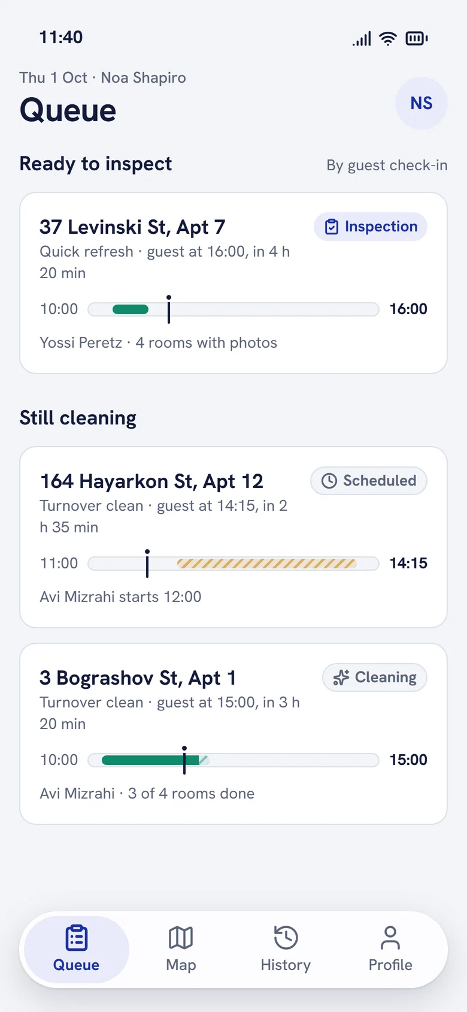Open the 164 Hayarkon St, Apt 12 card
The image size is (467, 1012).
pyautogui.click(x=233, y=537)
